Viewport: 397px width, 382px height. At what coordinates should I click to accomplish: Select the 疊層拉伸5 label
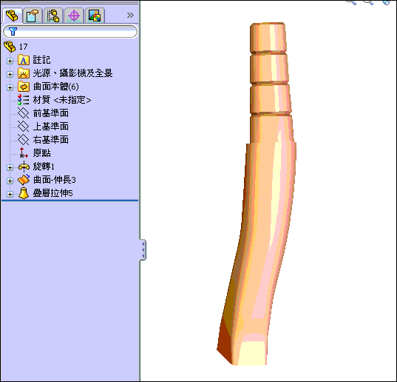(53, 193)
